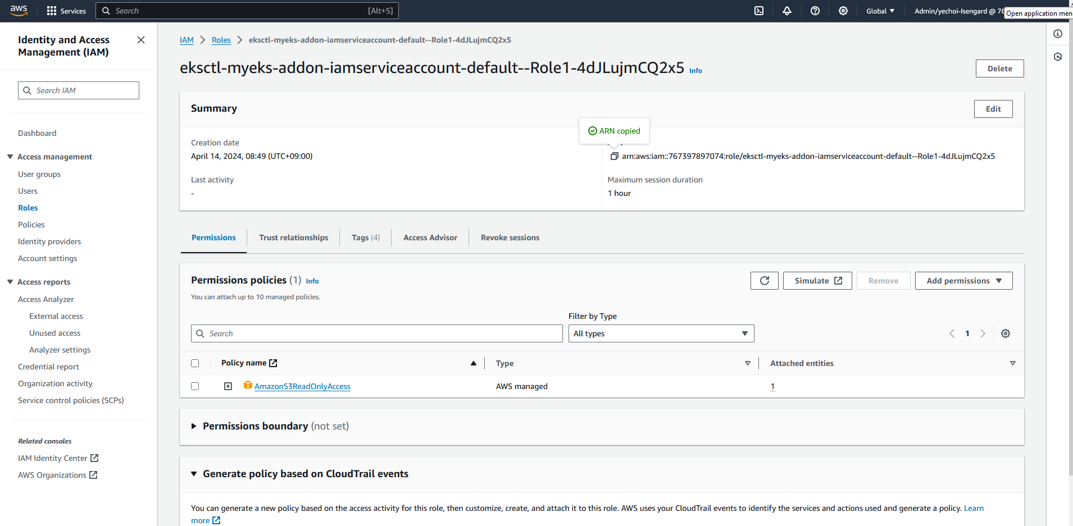Sort the Type column

[748, 363]
